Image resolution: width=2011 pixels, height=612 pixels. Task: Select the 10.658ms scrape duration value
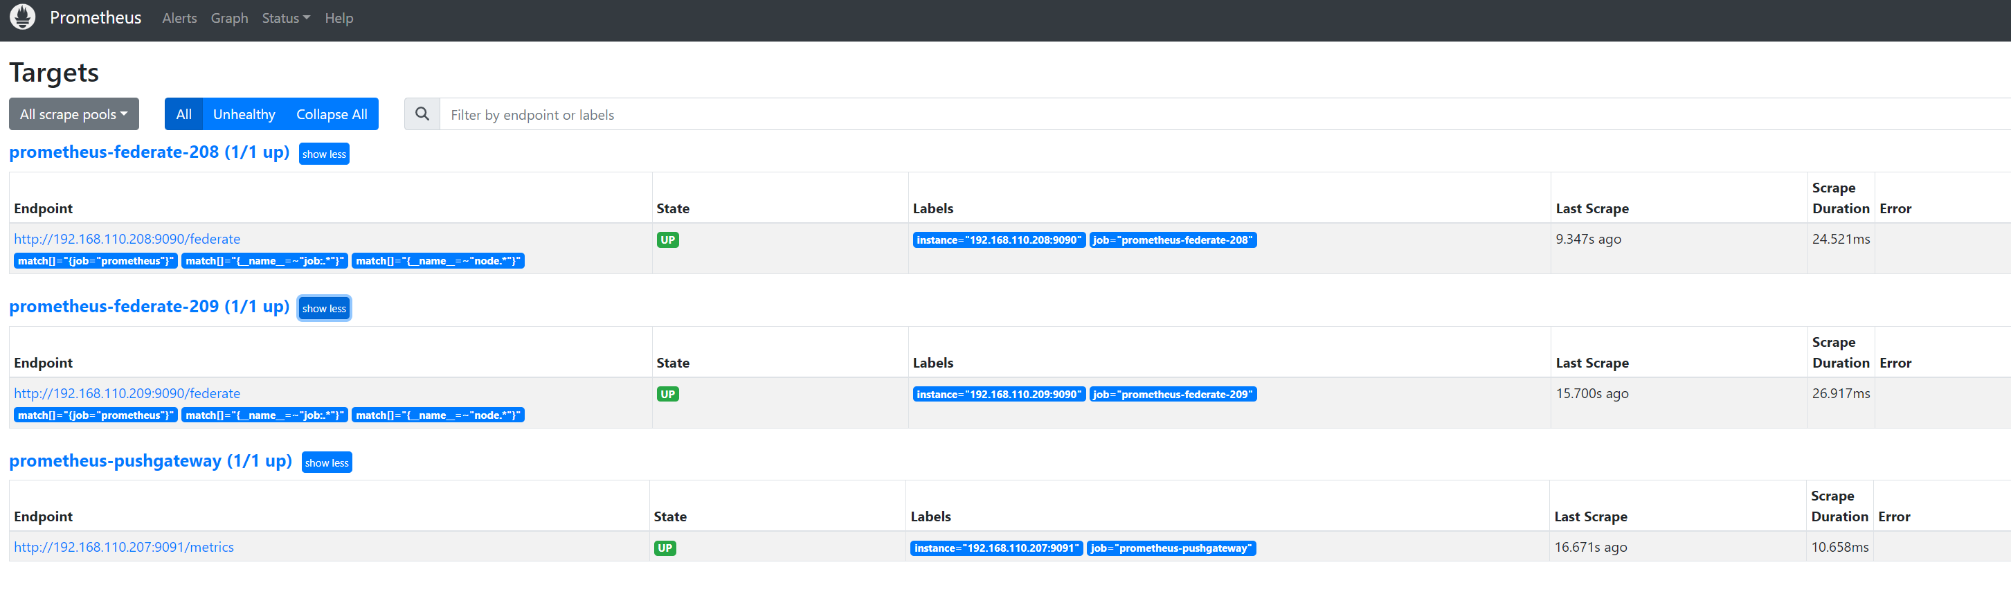pyautogui.click(x=1840, y=547)
